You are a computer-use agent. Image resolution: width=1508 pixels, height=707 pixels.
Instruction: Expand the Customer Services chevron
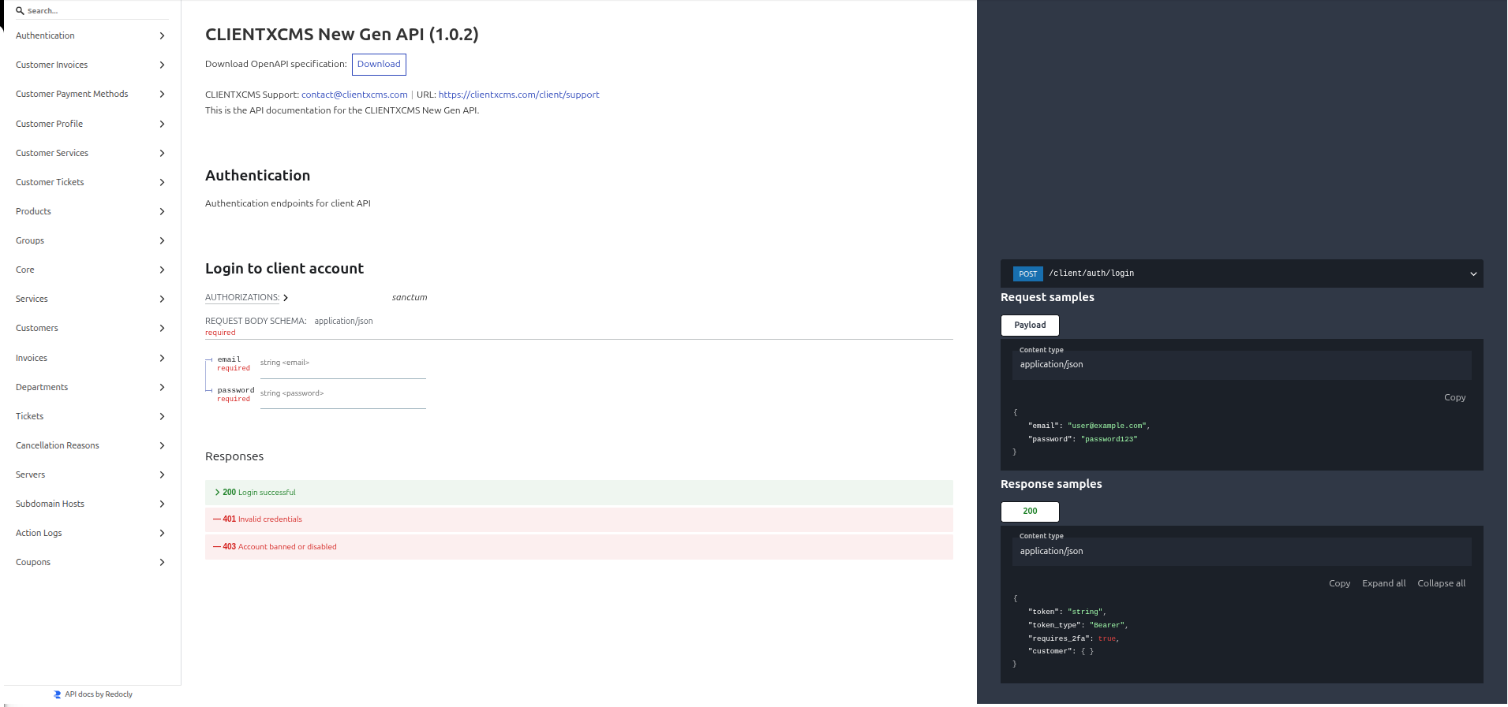pyautogui.click(x=162, y=153)
